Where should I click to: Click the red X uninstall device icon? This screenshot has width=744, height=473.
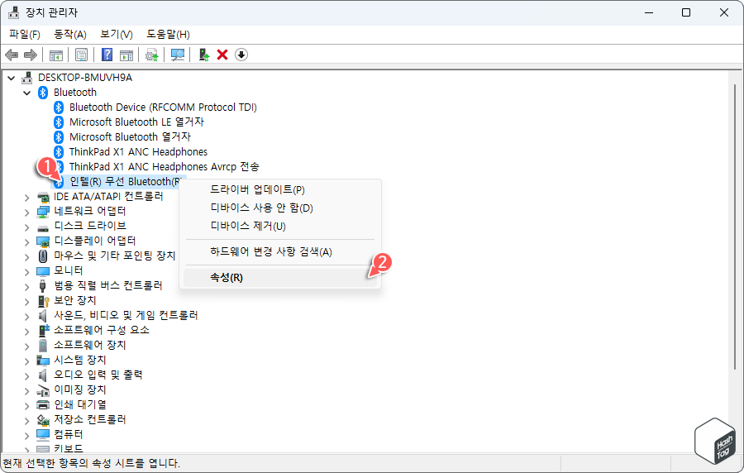point(222,55)
